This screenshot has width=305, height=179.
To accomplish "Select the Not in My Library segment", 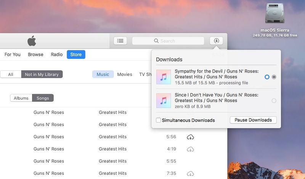I will point(42,74).
